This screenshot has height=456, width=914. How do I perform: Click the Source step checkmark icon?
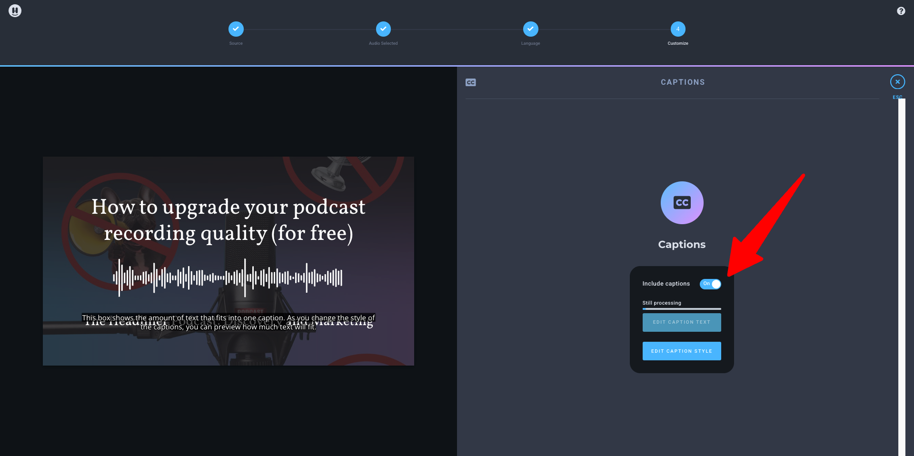pos(236,29)
